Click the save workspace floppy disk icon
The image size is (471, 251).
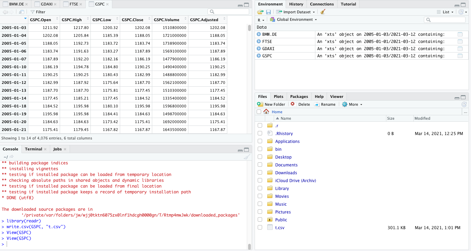269,12
